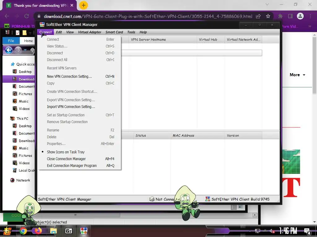This screenshot has width=317, height=237.
Task: Open Network in Explorer sidebar
Action: pyautogui.click(x=20, y=180)
